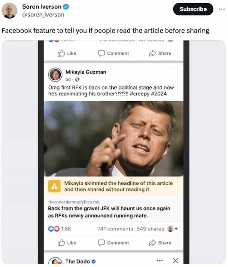Image resolution: width=228 pixels, height=267 pixels.
Task: Click Mikayla Guzman's profile picture
Action: pyautogui.click(x=55, y=75)
